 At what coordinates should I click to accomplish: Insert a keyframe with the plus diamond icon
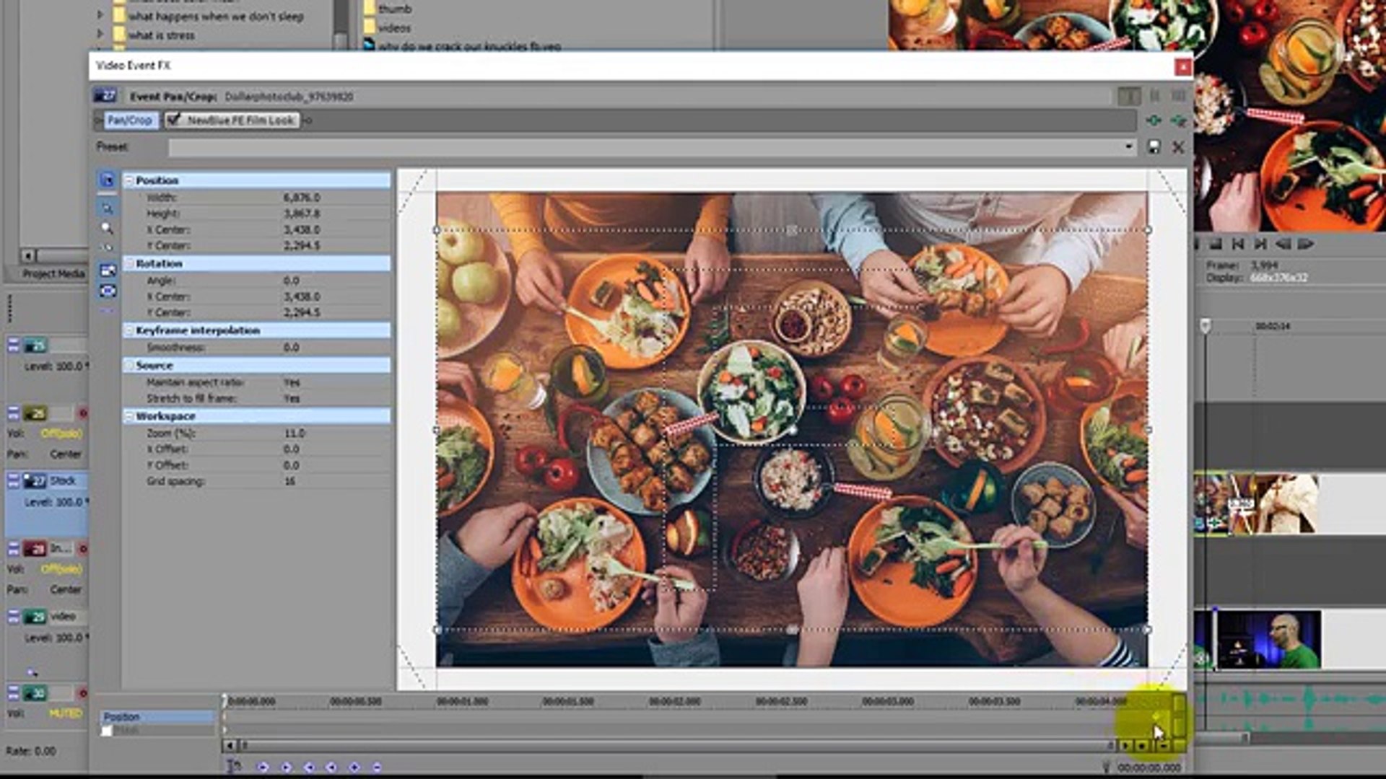[x=354, y=767]
